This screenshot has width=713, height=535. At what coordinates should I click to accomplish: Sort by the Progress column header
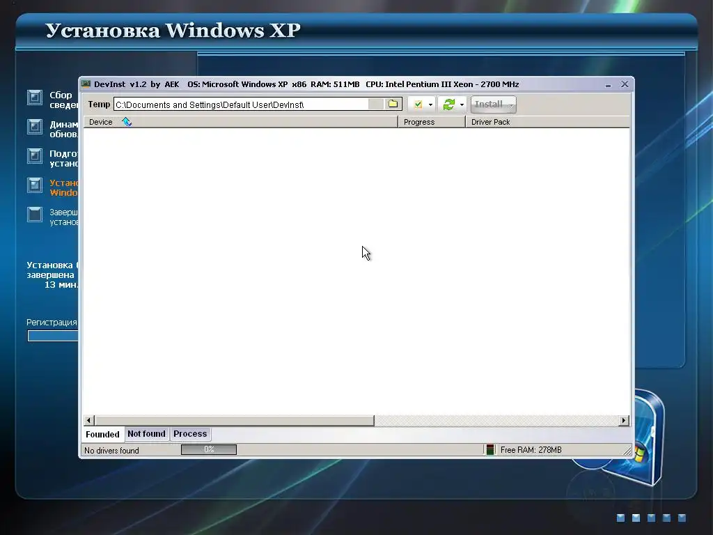432,122
